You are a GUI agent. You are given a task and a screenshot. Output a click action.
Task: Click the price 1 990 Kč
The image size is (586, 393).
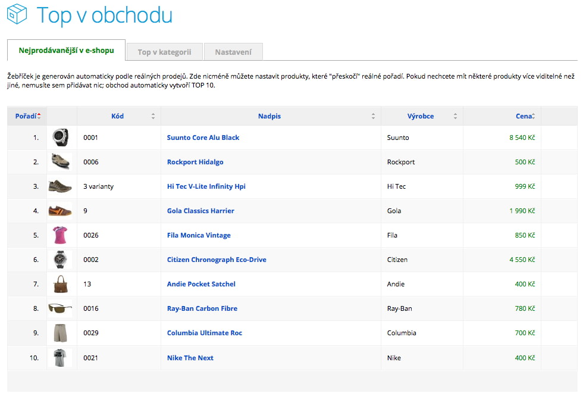[522, 211]
